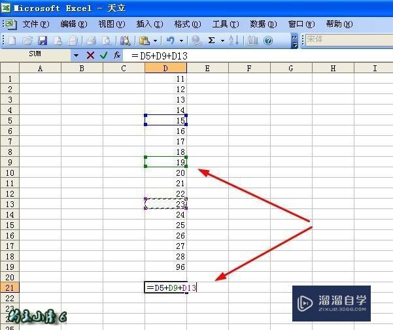
Task: Click the Select All corner box
Action: click(10, 68)
